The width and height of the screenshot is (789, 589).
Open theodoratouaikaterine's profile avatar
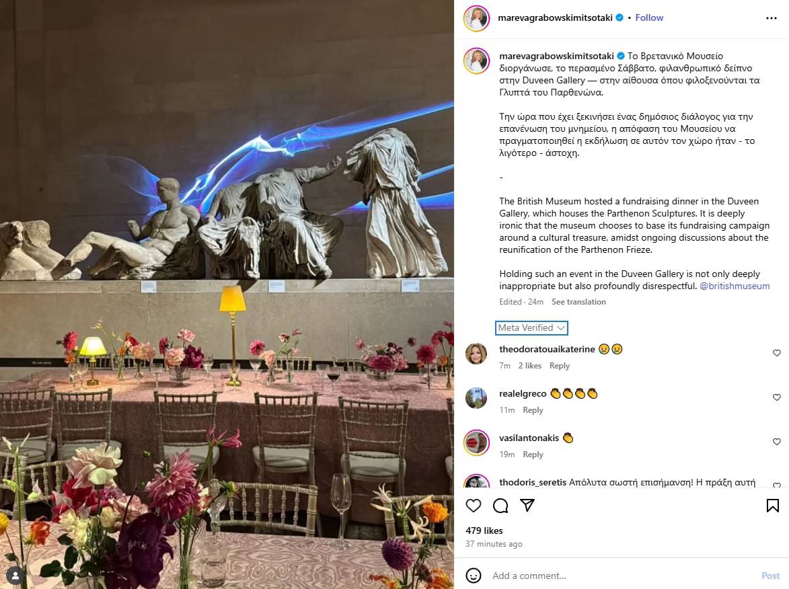coord(476,354)
